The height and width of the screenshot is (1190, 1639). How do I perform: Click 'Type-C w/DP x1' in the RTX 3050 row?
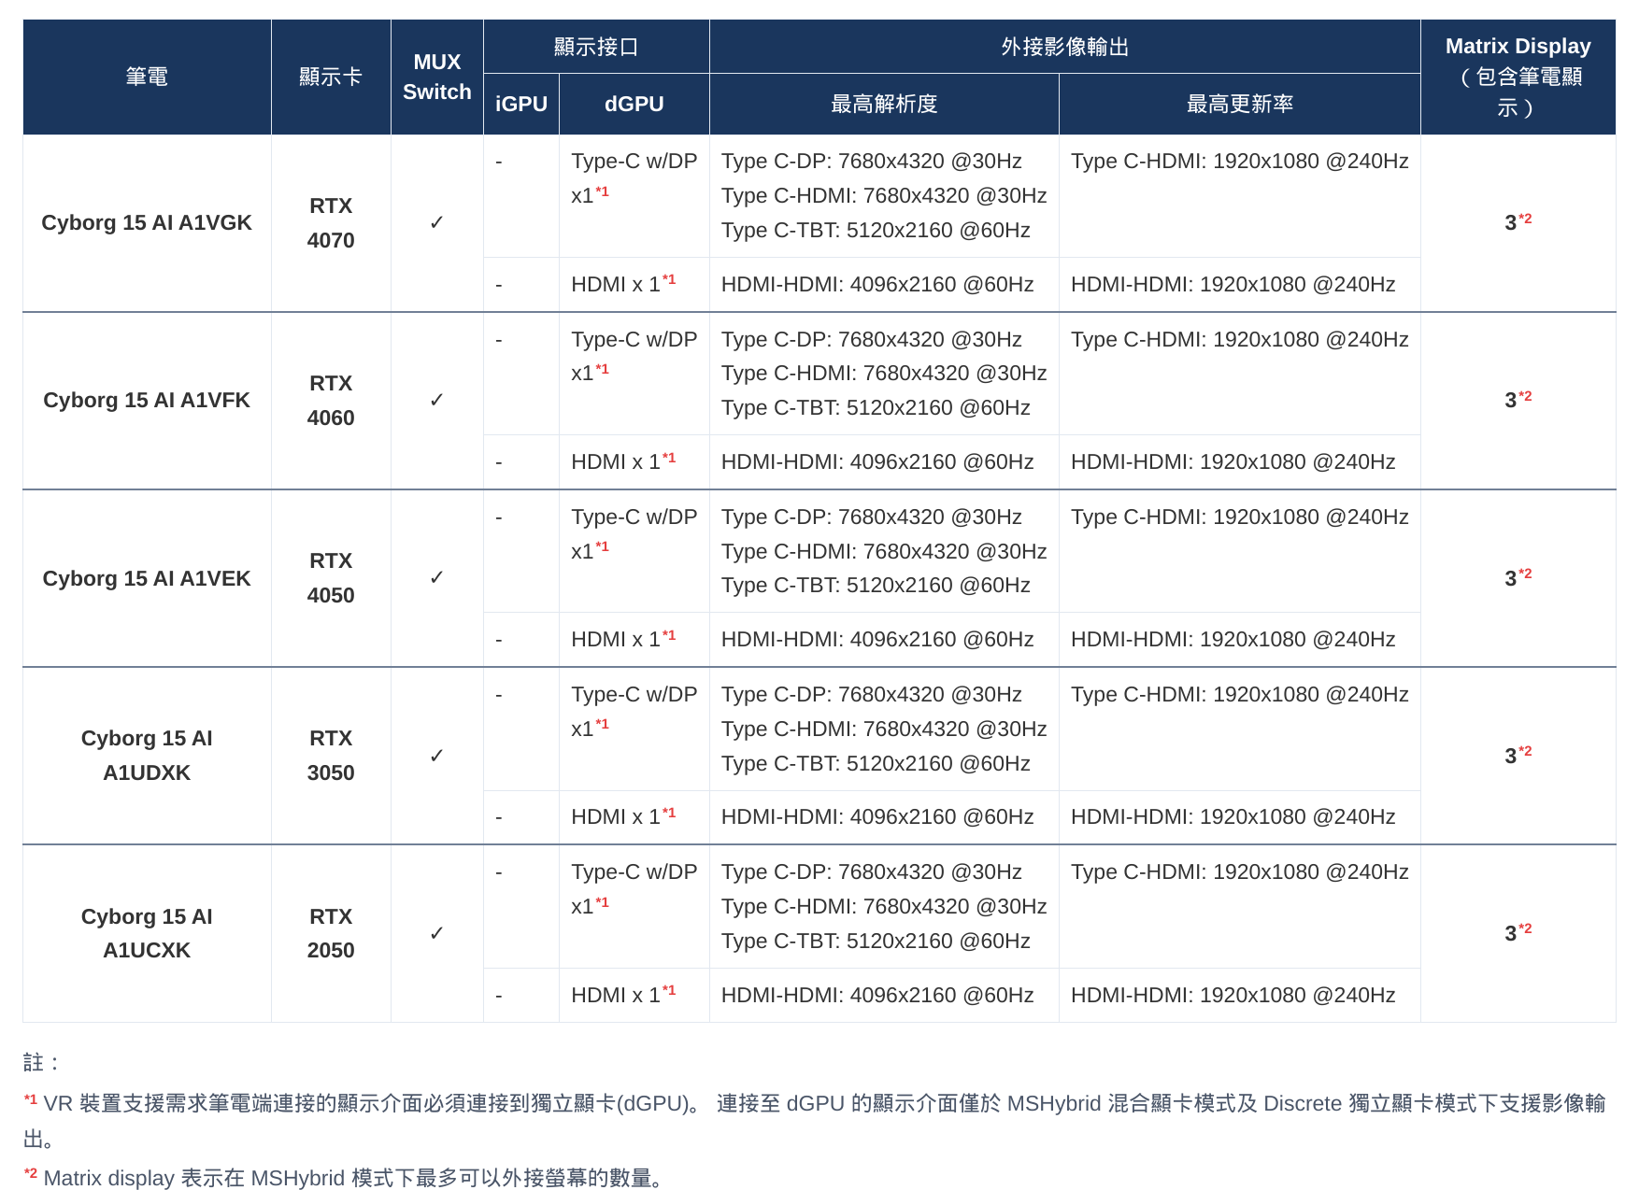coord(634,711)
